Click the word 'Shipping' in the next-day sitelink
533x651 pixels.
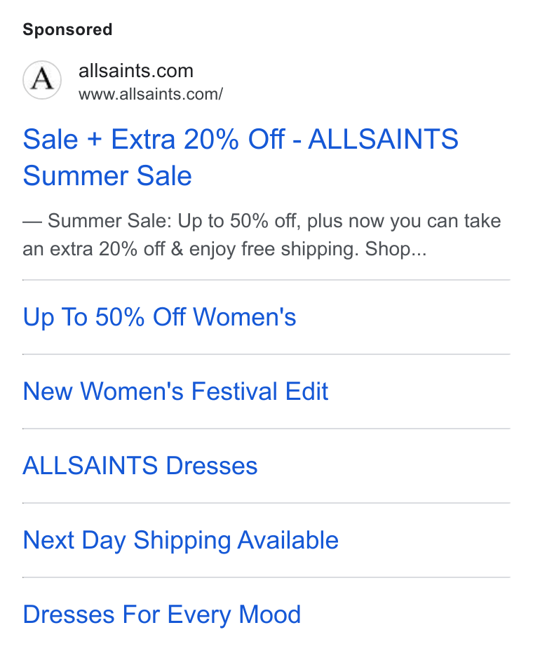point(182,541)
